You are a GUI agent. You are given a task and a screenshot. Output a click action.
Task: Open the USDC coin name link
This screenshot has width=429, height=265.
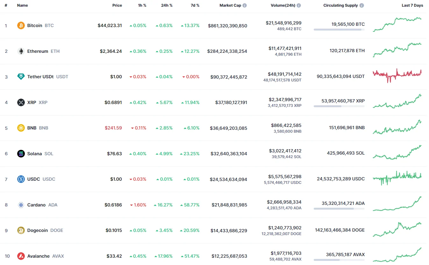[33, 179]
